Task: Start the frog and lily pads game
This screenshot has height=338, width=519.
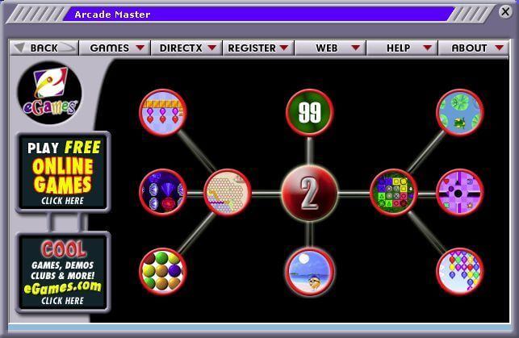Action: (460, 112)
